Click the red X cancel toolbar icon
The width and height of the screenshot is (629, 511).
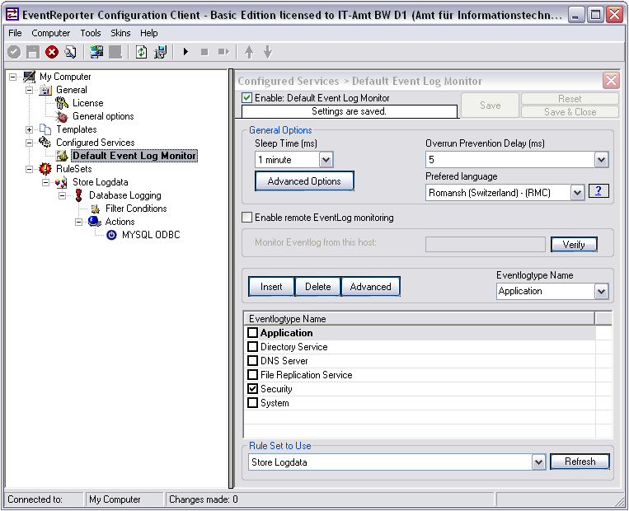[x=52, y=52]
